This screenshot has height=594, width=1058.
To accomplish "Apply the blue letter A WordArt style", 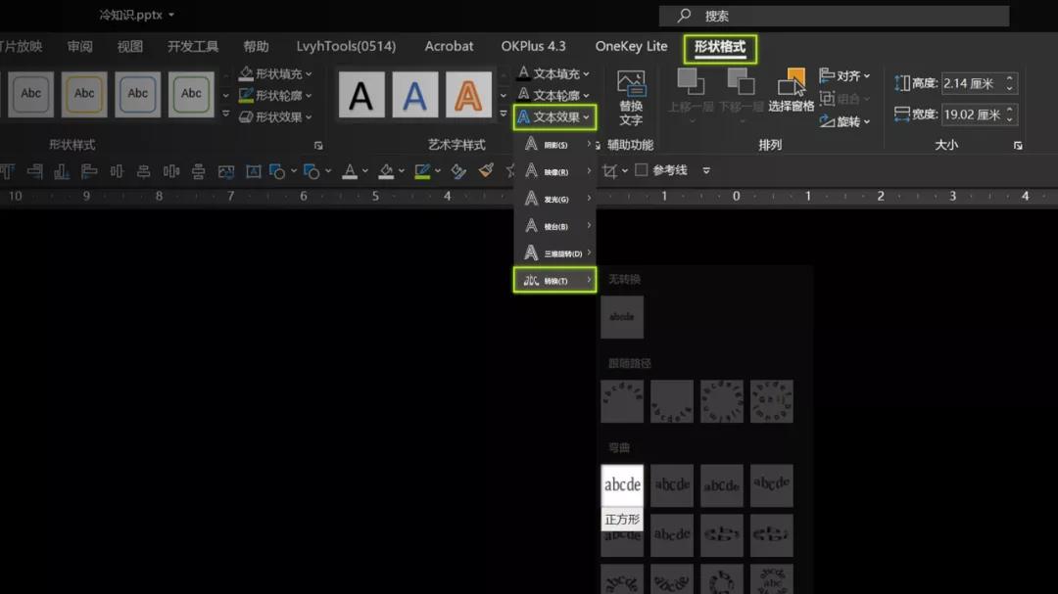I will tap(414, 95).
